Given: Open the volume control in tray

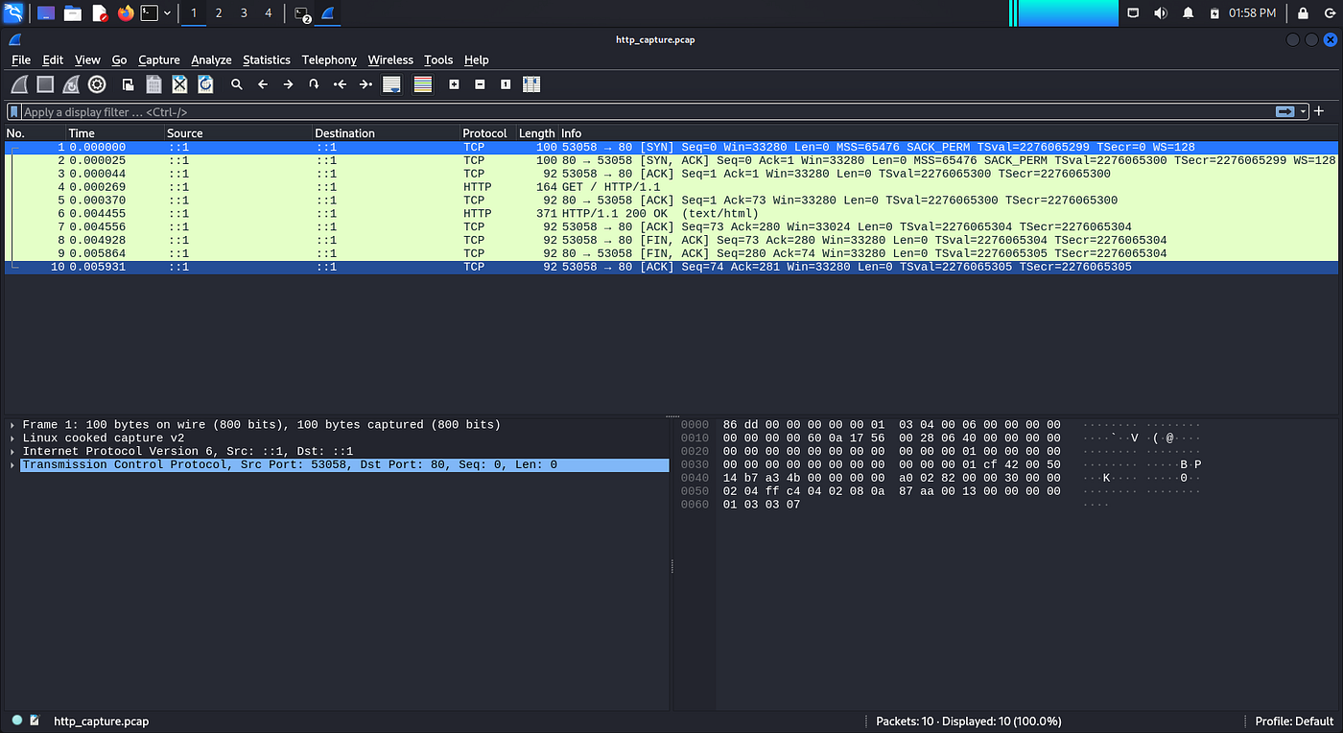Looking at the screenshot, I should coord(1161,13).
